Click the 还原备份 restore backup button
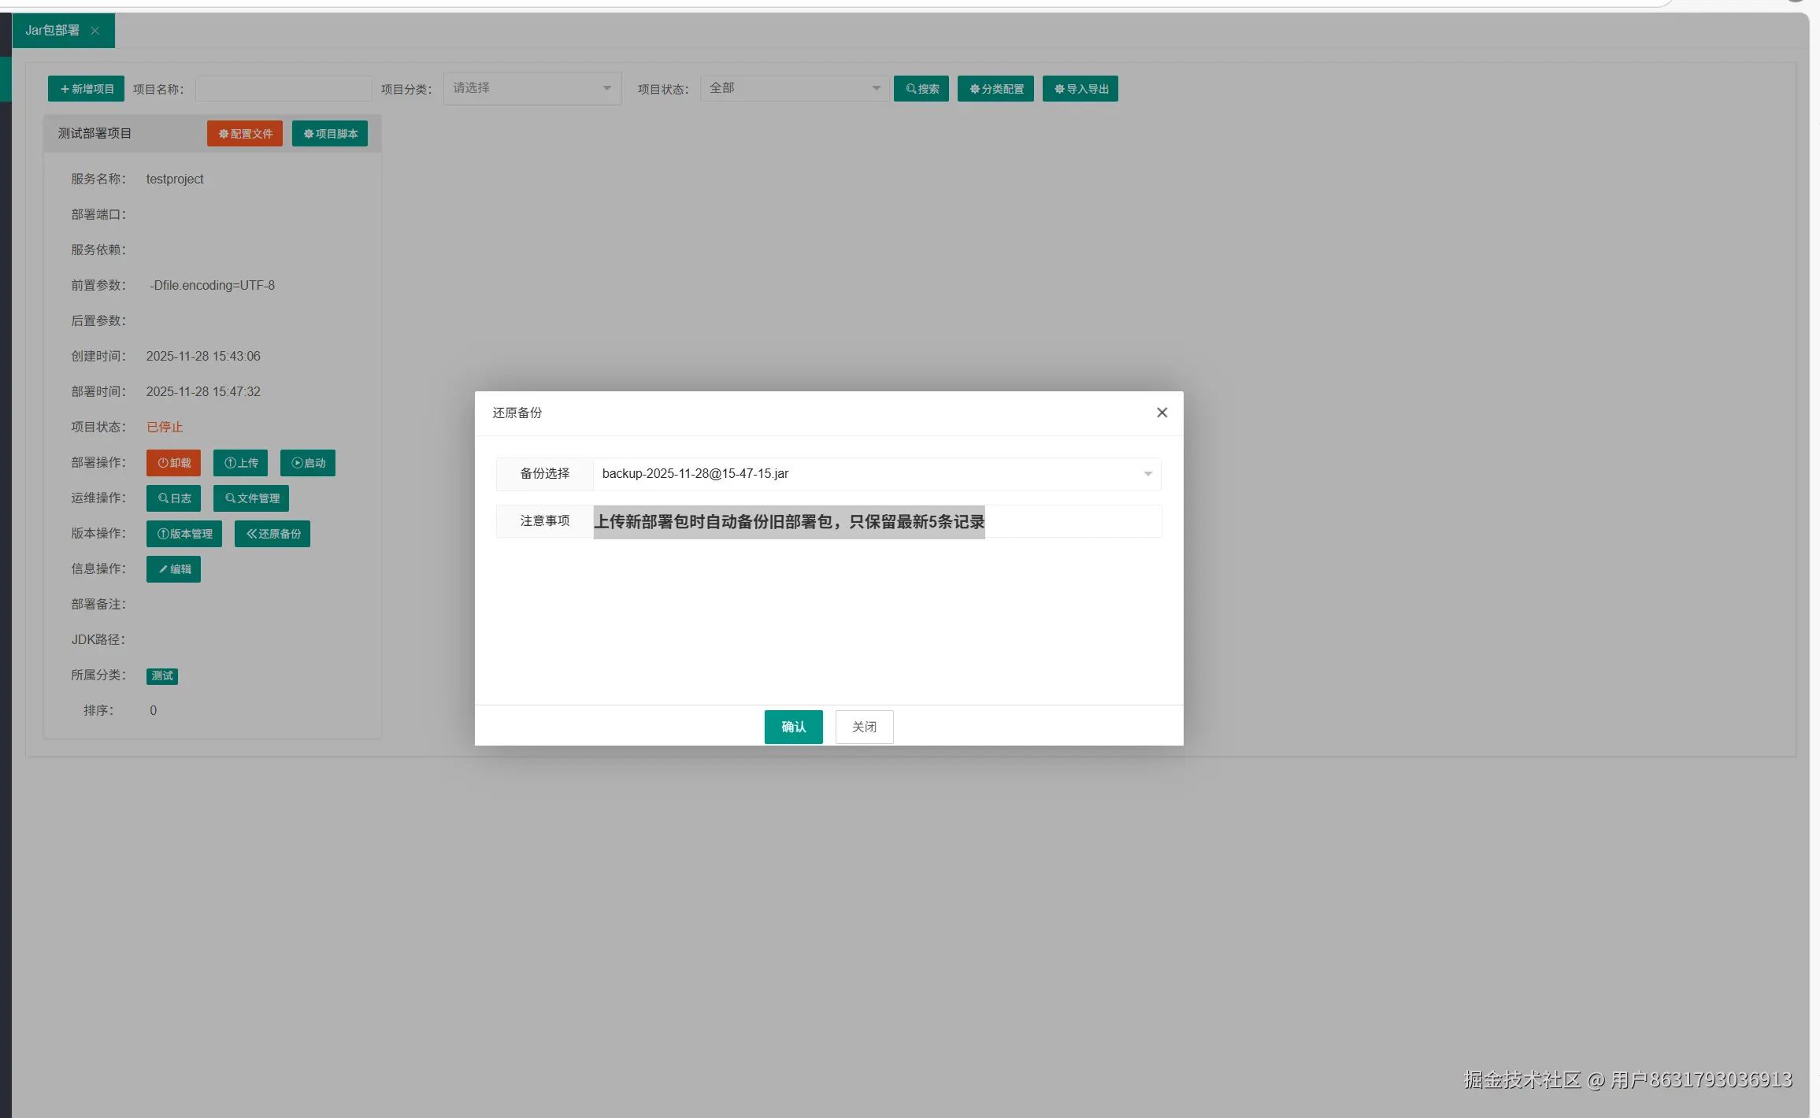 point(272,534)
